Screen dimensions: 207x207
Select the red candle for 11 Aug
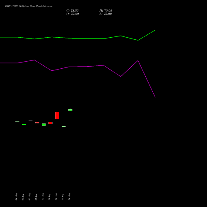(x=51, y=123)
